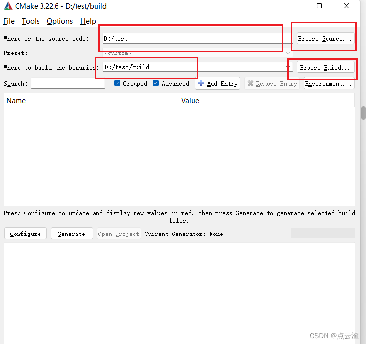Click the Search input field
The width and height of the screenshot is (366, 344).
click(x=68, y=83)
